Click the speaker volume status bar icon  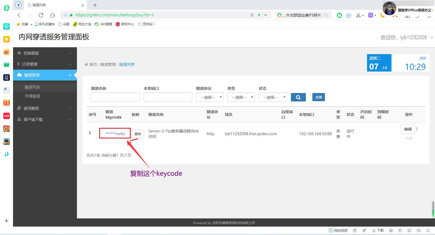coord(419,230)
